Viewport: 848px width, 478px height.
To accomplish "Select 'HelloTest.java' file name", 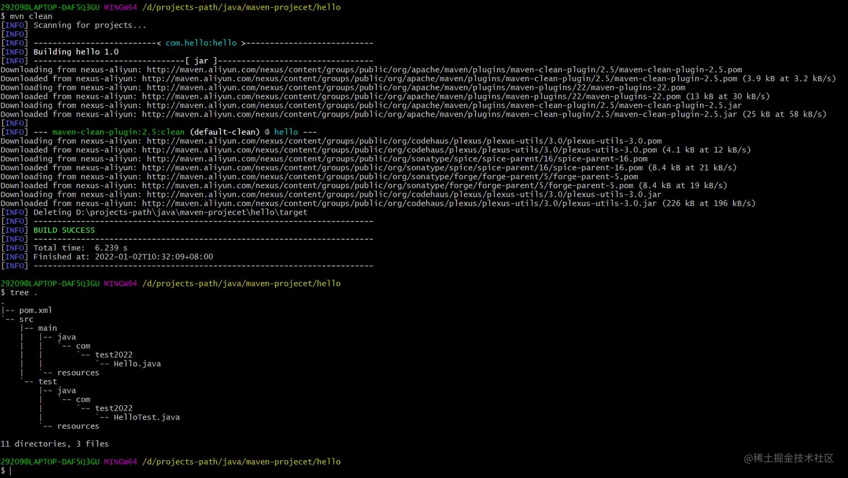I will point(147,417).
